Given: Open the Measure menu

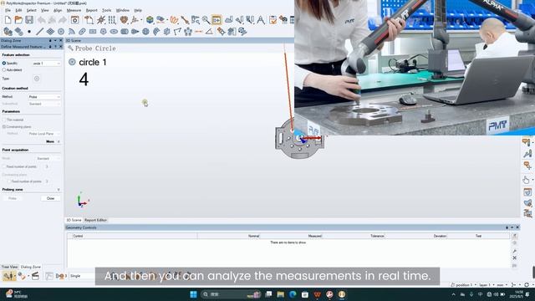Looking at the screenshot, I should (74, 11).
